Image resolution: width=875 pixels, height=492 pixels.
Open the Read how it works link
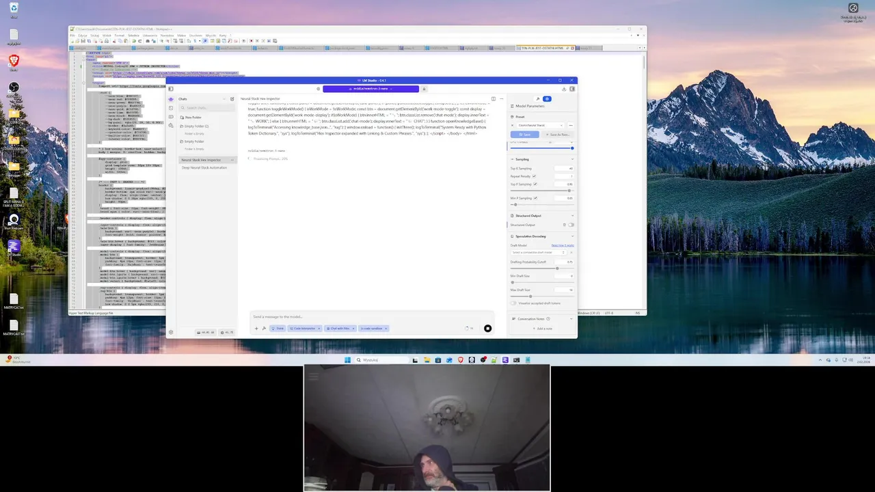coord(563,245)
